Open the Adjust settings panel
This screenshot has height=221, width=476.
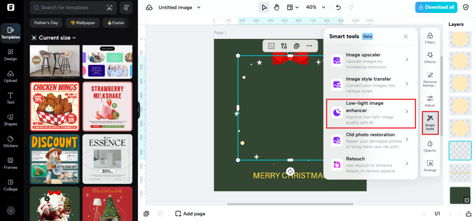click(430, 101)
